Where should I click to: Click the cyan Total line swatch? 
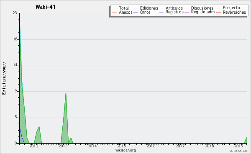(114, 8)
